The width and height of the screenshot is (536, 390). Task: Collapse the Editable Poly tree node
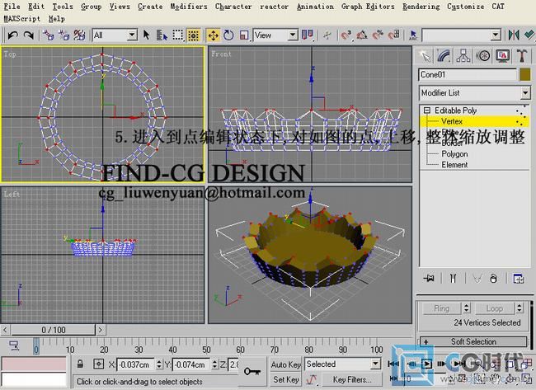tap(426, 110)
